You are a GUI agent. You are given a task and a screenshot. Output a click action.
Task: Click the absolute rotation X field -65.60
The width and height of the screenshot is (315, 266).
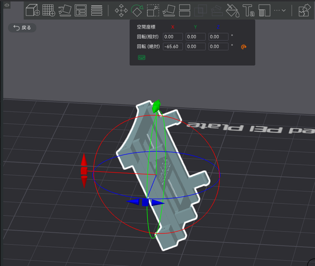tap(173, 46)
